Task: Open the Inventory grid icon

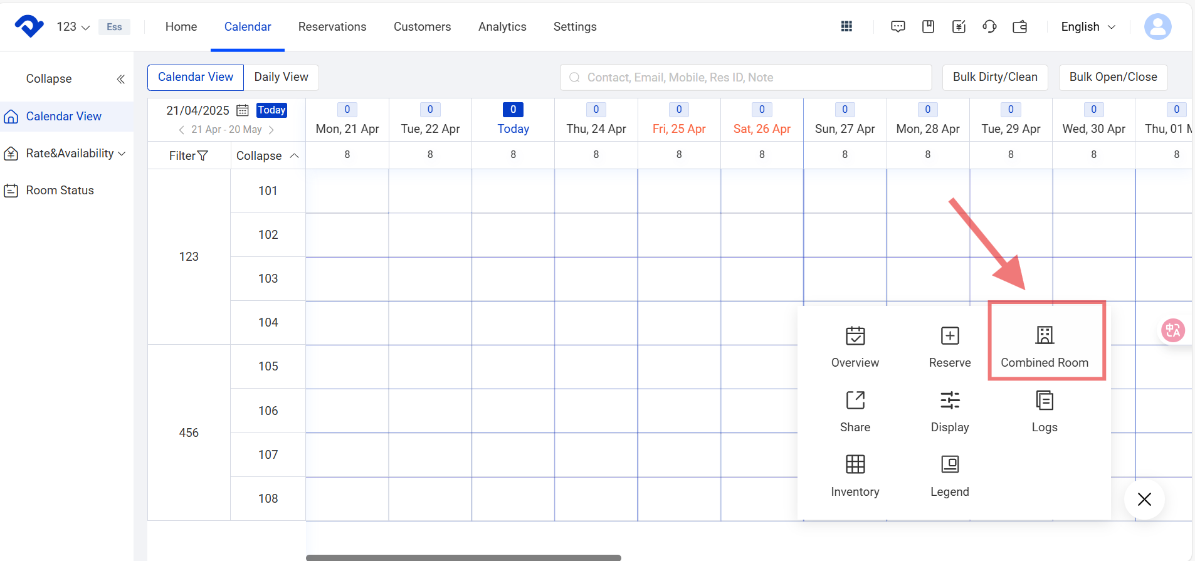Action: 855,464
